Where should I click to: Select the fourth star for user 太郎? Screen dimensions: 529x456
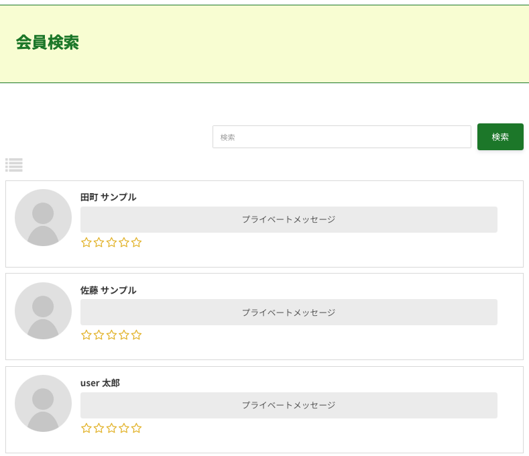[x=124, y=429]
